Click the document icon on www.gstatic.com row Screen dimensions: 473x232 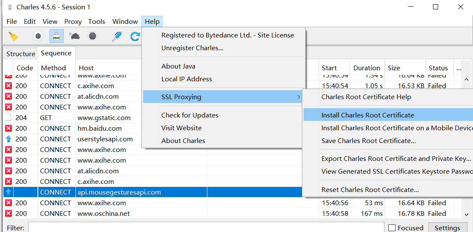point(9,117)
